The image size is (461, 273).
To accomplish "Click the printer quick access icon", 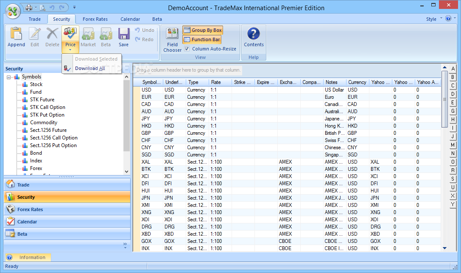I will pos(29,7).
